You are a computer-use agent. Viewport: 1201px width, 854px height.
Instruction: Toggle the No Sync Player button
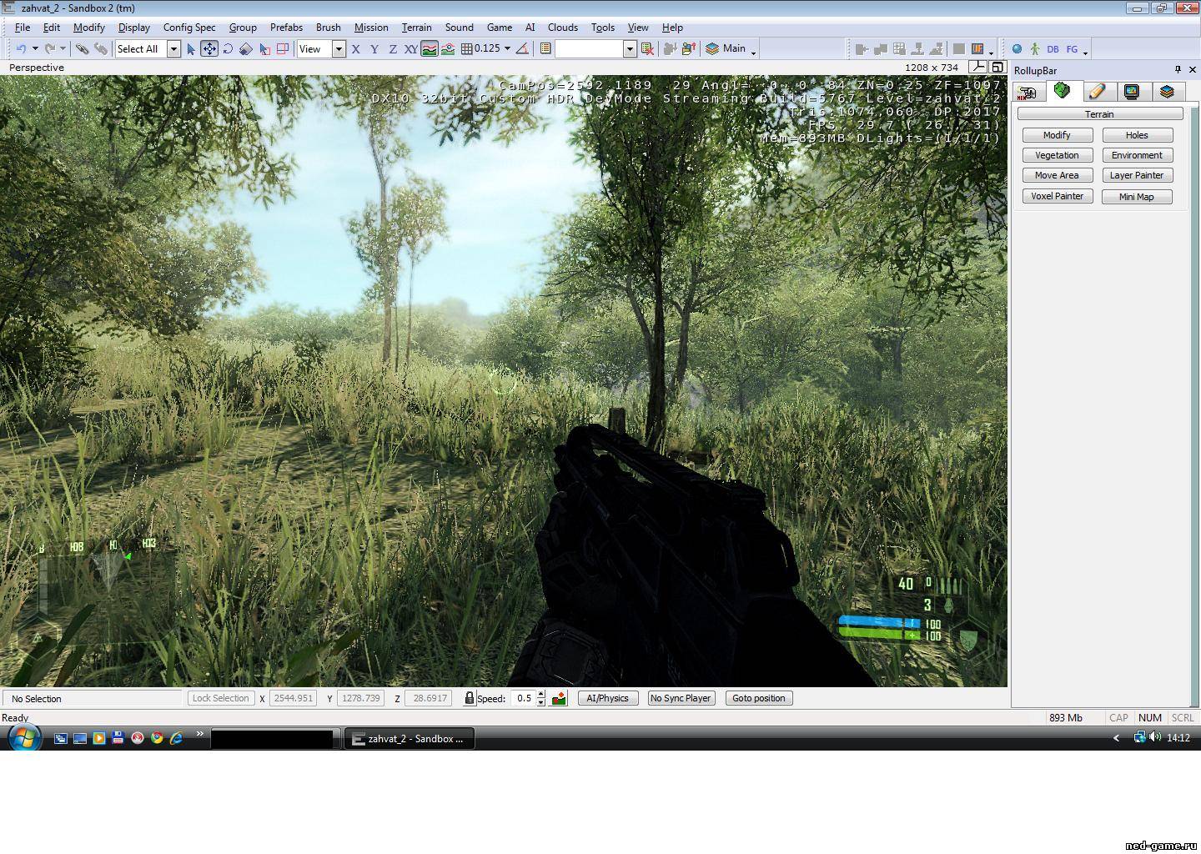coord(681,698)
